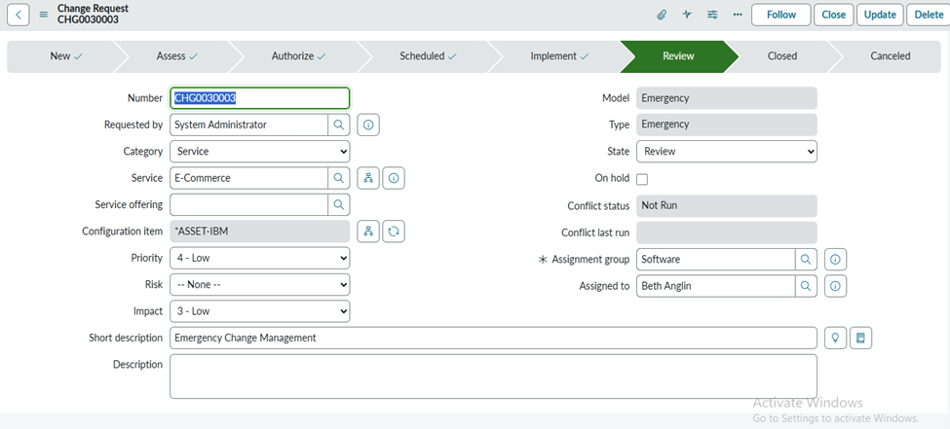The height and width of the screenshot is (429, 950).
Task: Click the back arrow button
Action: tap(19, 15)
